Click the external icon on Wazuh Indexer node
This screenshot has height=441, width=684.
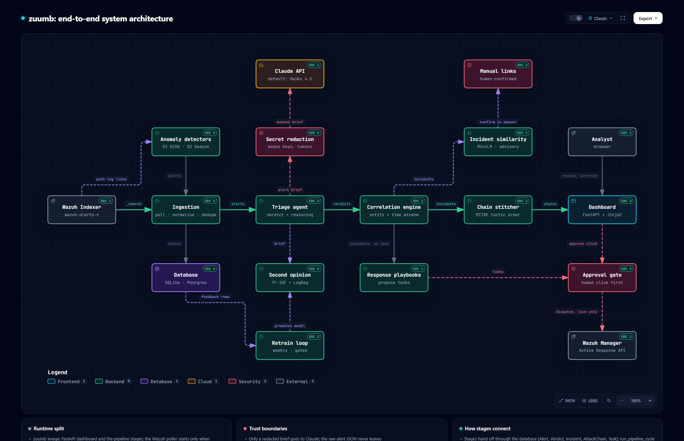pos(53,201)
